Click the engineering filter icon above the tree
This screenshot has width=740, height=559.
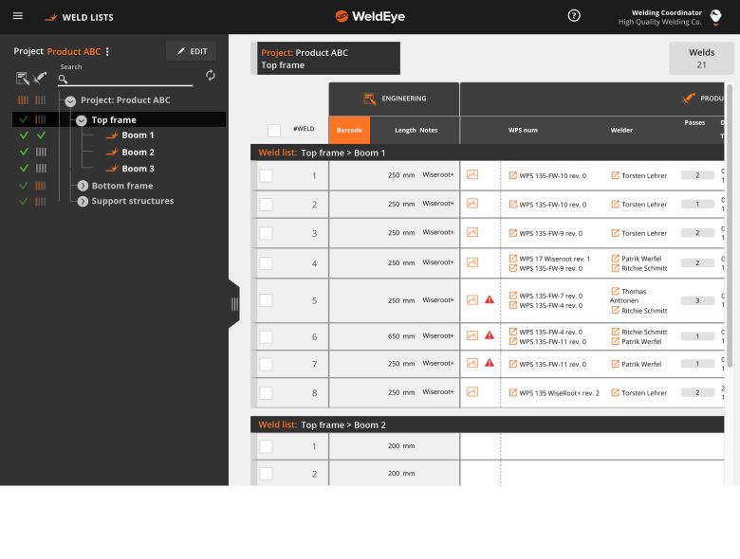pyautogui.click(x=22, y=79)
